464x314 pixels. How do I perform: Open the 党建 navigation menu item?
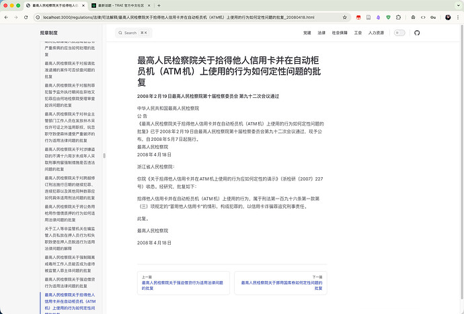tap(307, 32)
